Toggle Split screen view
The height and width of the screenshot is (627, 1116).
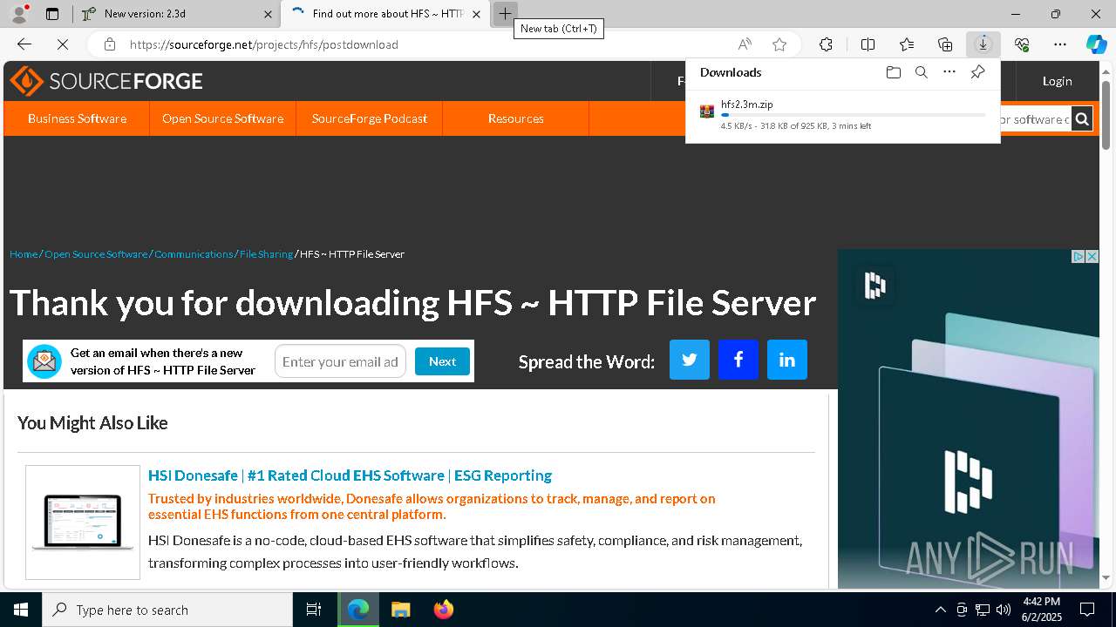(x=868, y=44)
